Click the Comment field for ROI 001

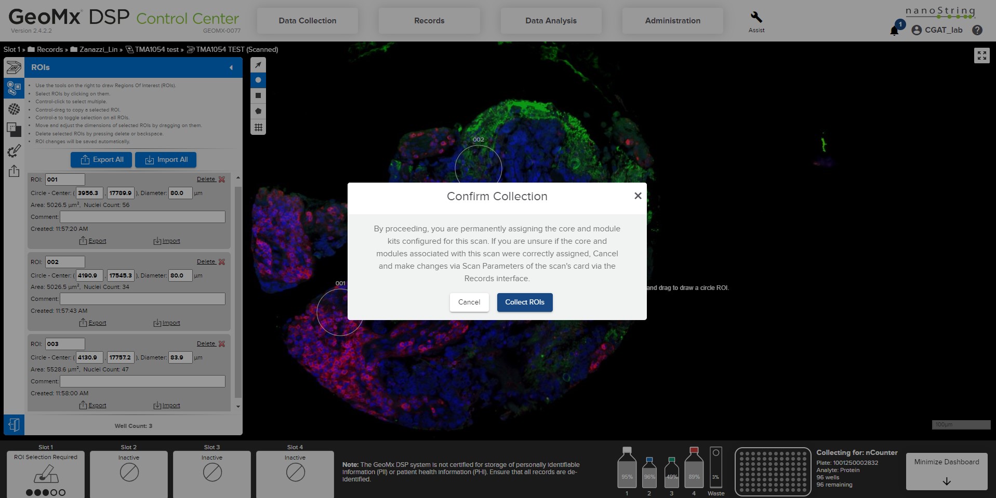tap(142, 217)
